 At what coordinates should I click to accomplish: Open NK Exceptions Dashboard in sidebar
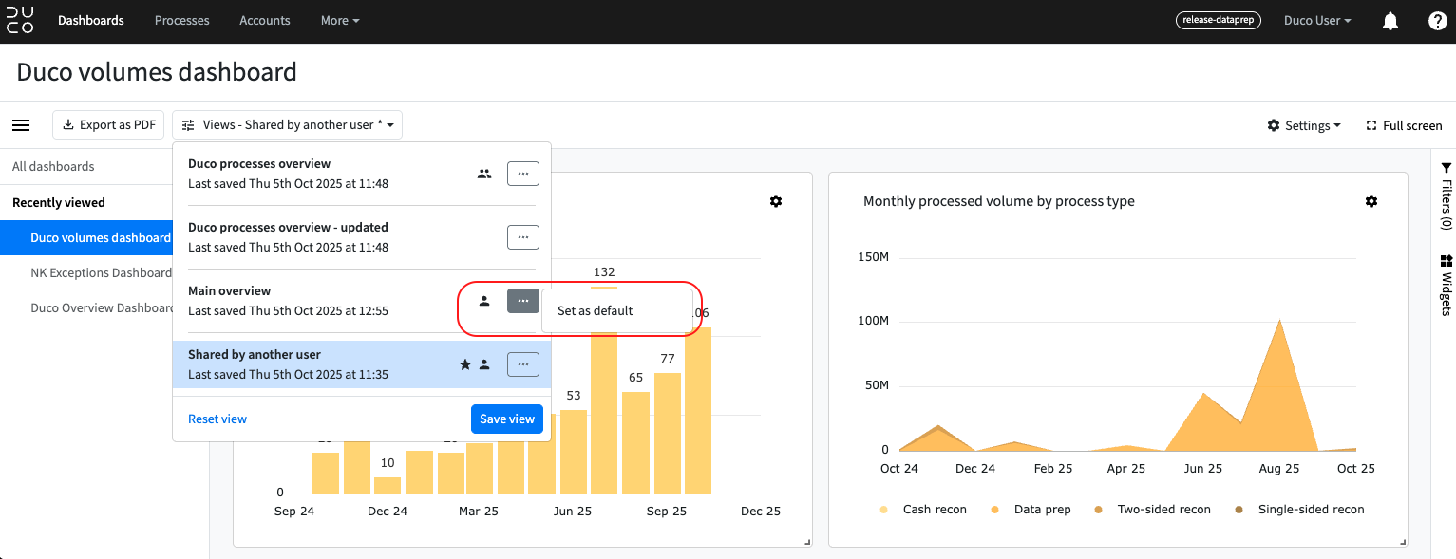pos(101,273)
